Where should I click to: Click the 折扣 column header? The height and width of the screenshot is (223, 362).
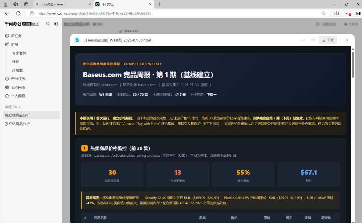click(x=289, y=218)
